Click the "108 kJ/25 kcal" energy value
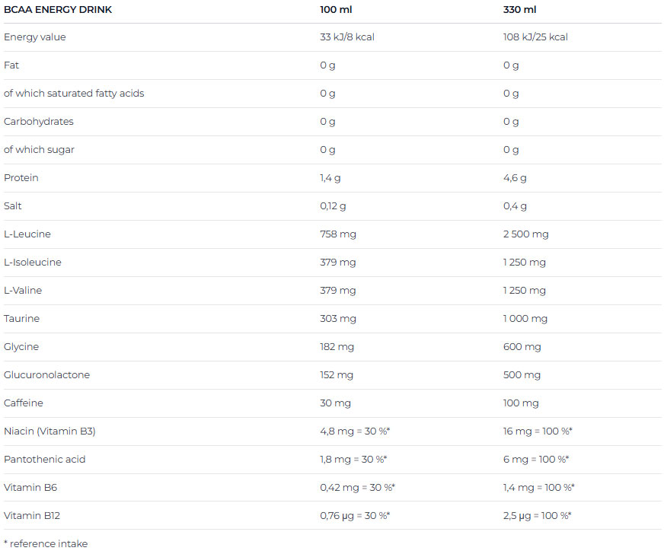Image resolution: width=664 pixels, height=554 pixels. [535, 37]
